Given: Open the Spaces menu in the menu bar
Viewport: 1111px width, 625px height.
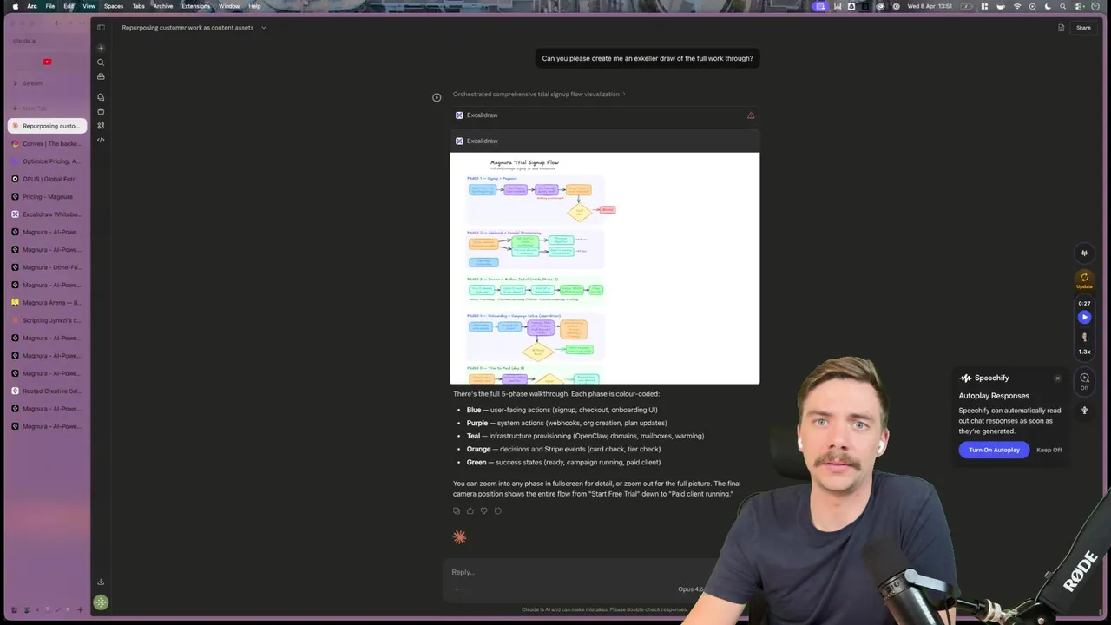Looking at the screenshot, I should click(x=114, y=6).
